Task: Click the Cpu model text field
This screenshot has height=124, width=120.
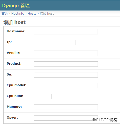Action: (x=66, y=85)
